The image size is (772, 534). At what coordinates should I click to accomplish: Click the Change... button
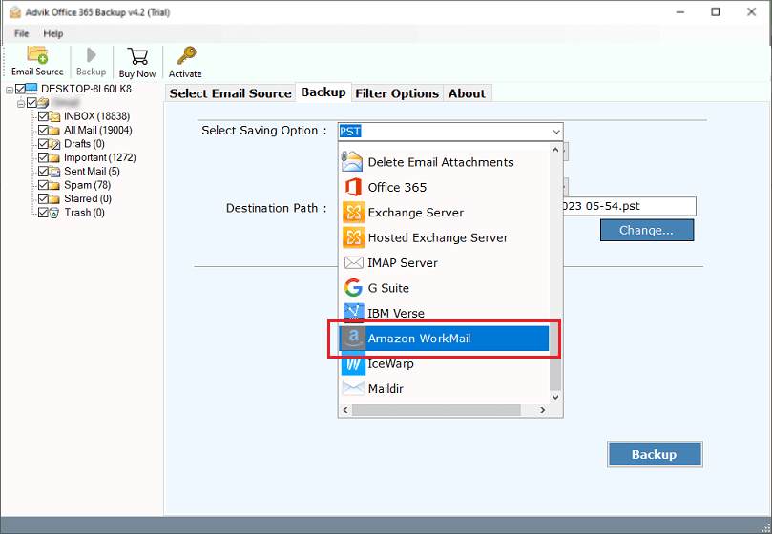click(x=646, y=230)
